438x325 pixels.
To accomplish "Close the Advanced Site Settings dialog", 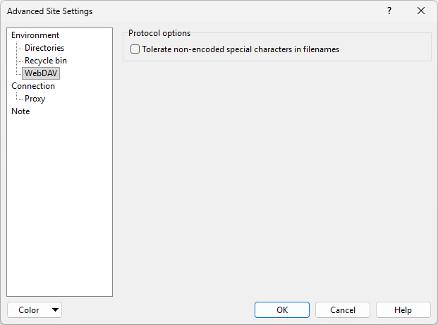I will tap(421, 11).
